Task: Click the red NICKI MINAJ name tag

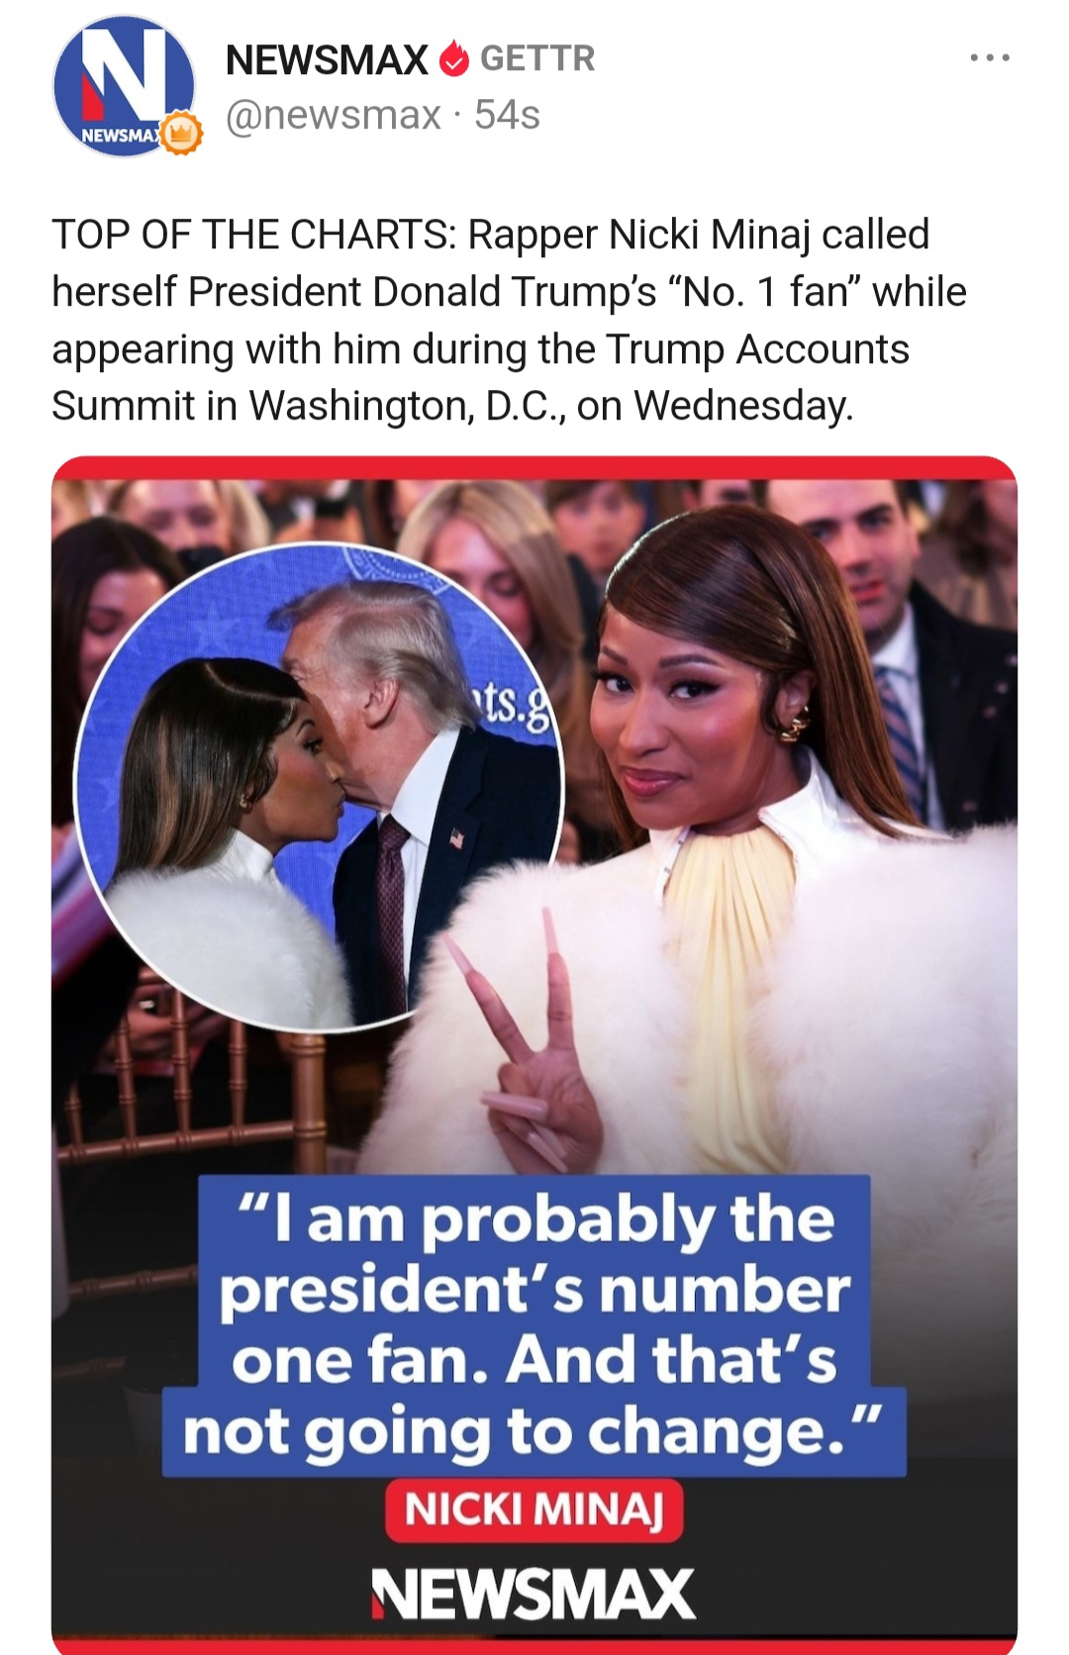Action: (534, 1510)
